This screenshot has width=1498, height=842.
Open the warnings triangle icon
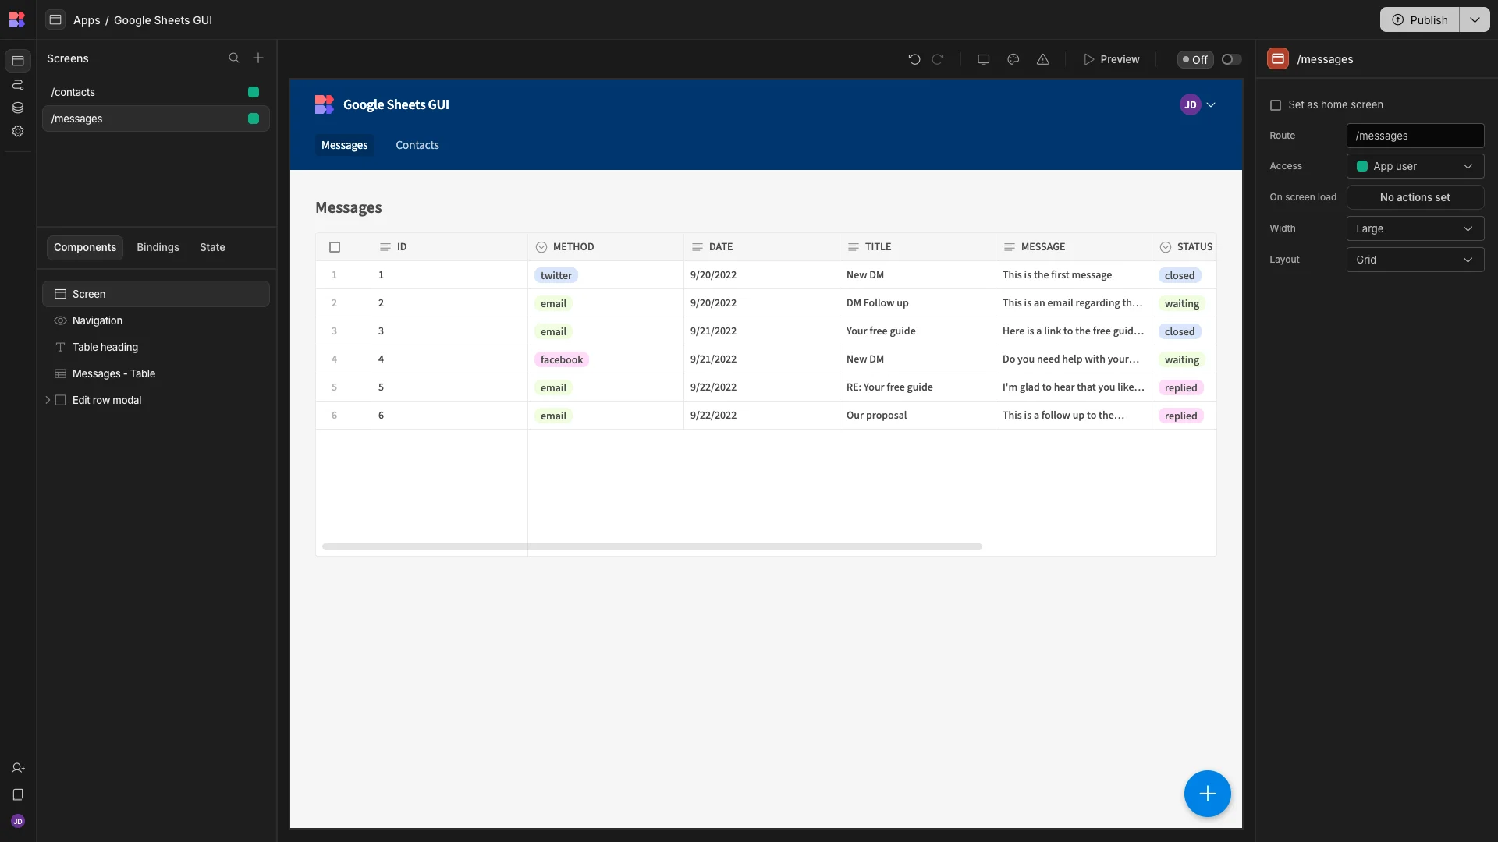[1043, 59]
